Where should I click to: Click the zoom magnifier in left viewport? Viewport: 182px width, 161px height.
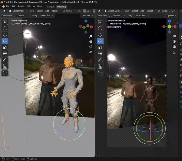click(91, 36)
